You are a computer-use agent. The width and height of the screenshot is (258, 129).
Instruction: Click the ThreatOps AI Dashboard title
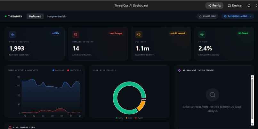tap(131, 5)
